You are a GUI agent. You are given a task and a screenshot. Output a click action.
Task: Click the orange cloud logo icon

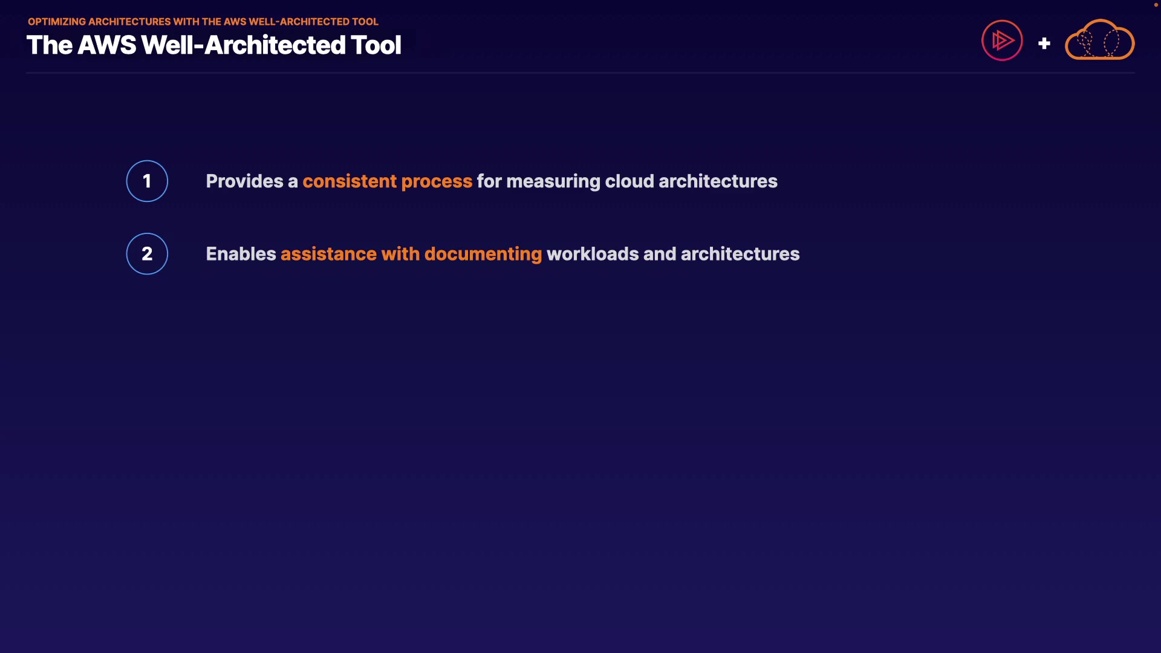tap(1099, 41)
